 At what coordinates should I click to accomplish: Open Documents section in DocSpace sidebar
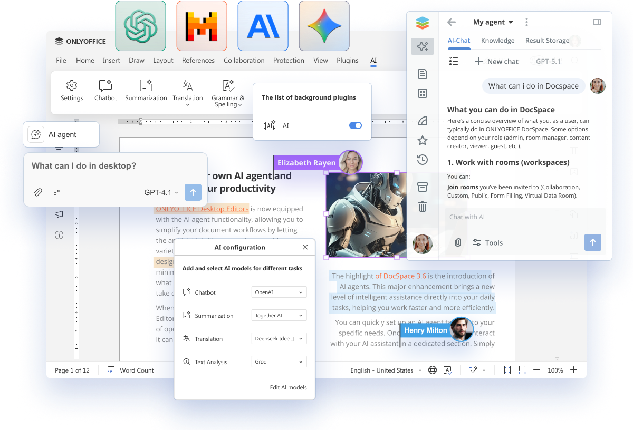[422, 74]
